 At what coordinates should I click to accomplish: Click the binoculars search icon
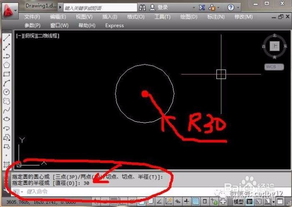pos(143,7)
